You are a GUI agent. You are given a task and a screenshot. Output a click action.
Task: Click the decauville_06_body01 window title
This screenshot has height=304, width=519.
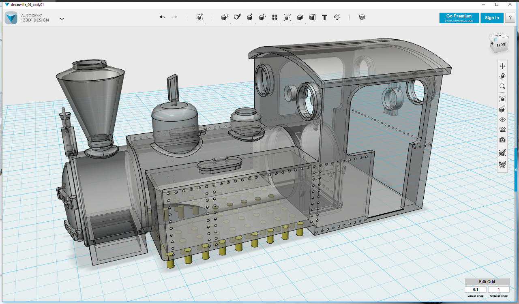pos(27,4)
